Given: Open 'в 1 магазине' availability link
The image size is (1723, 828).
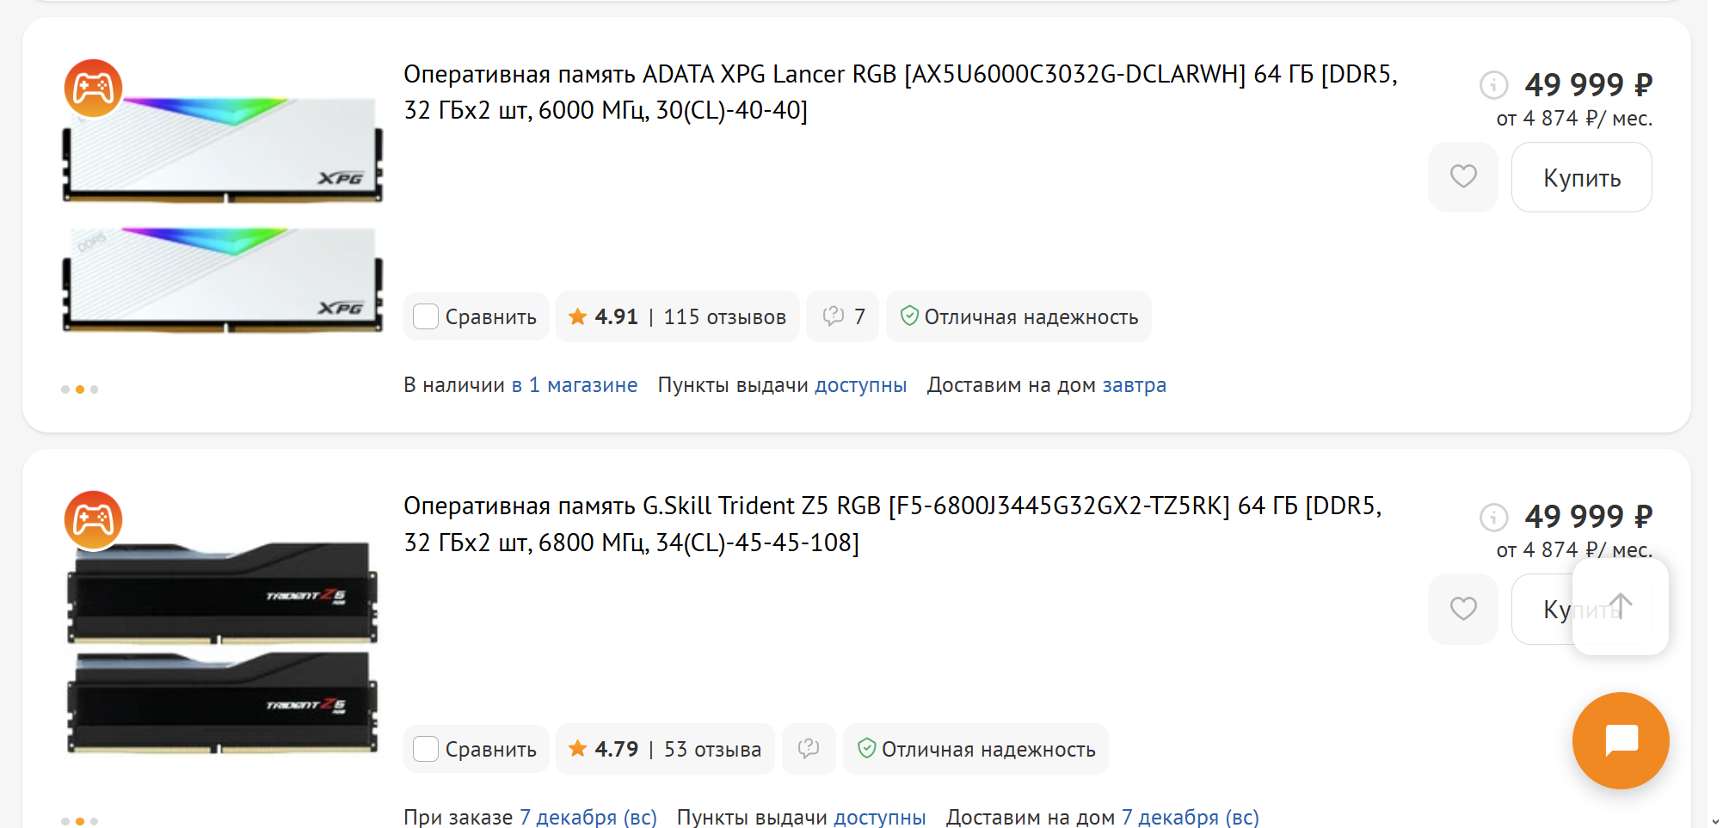Looking at the screenshot, I should click(575, 385).
